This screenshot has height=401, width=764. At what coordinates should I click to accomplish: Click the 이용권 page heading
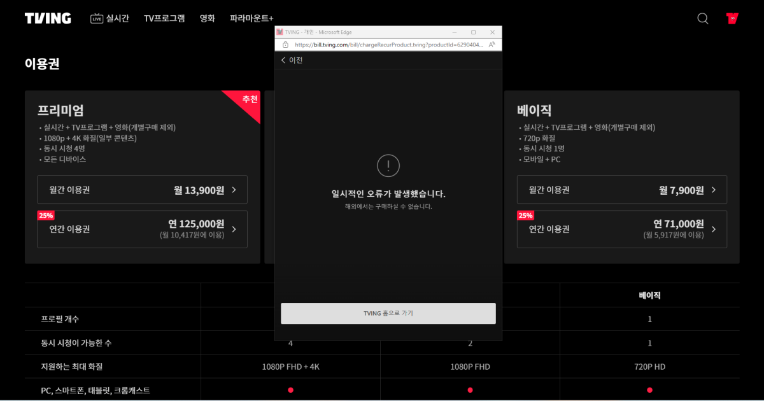42,64
